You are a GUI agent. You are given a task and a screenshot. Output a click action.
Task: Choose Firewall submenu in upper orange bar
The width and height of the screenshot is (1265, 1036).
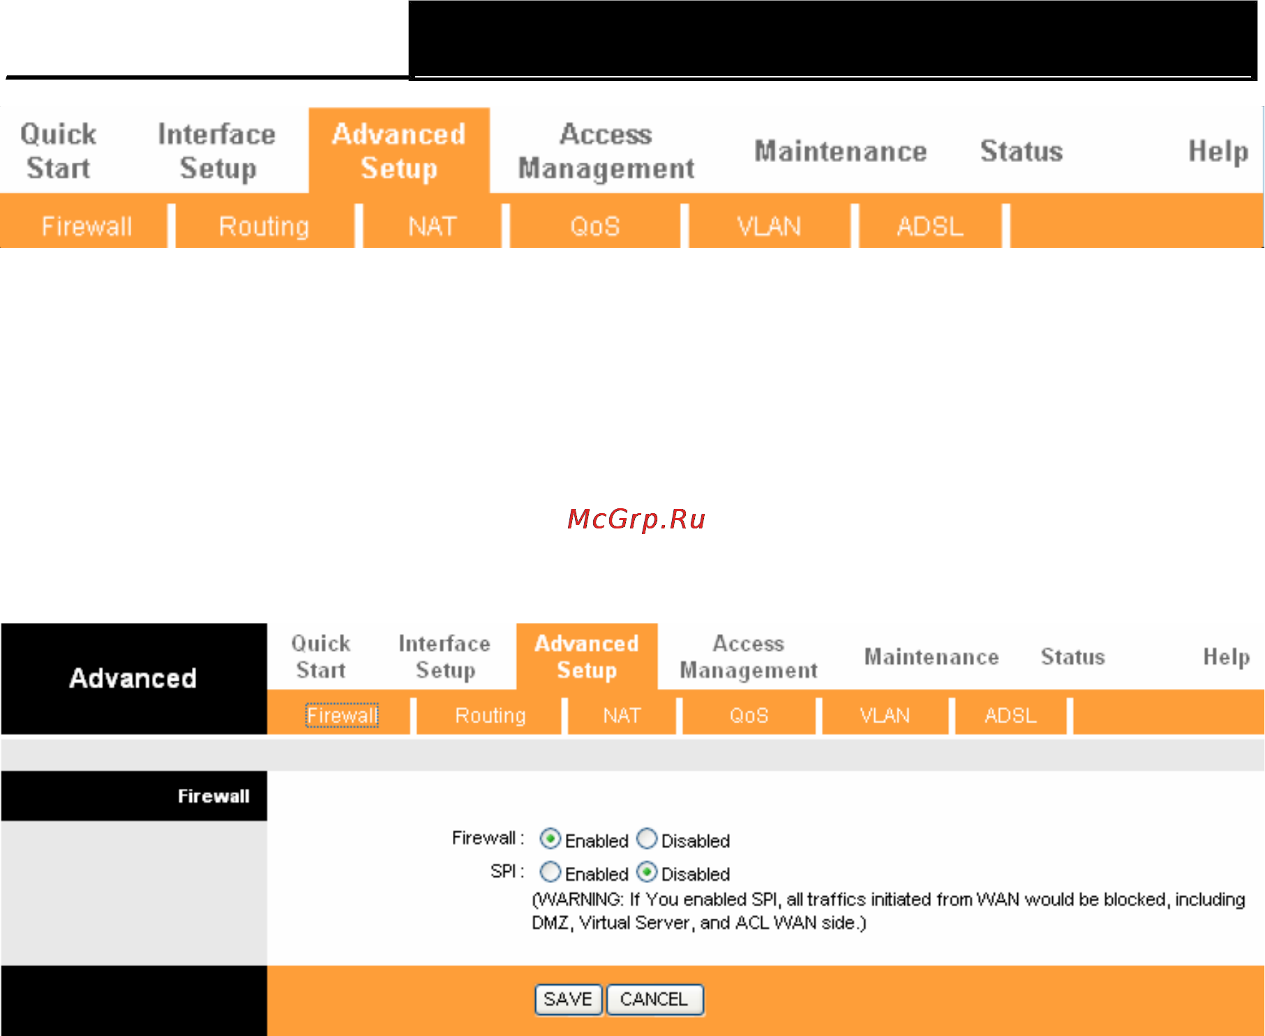[87, 226]
